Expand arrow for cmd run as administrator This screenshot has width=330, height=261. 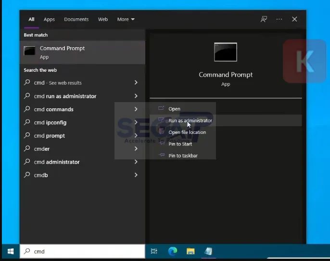click(x=136, y=96)
